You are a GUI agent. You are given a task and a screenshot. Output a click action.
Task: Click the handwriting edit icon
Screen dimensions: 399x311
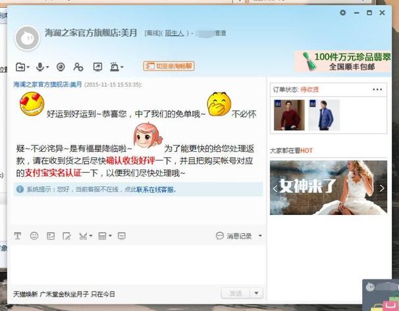(66, 236)
